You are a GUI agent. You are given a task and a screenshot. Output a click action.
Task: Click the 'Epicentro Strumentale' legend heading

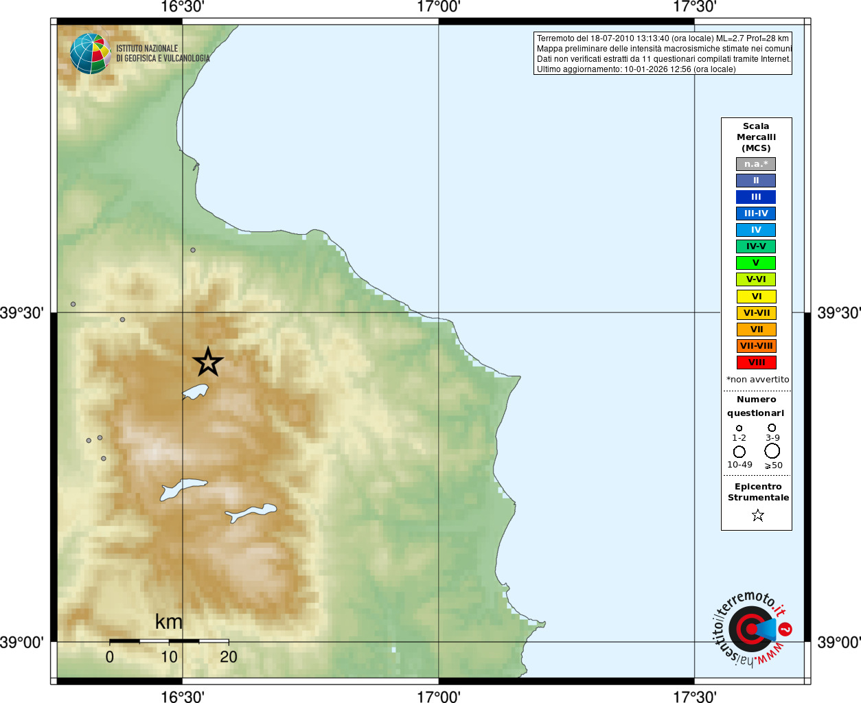click(758, 492)
